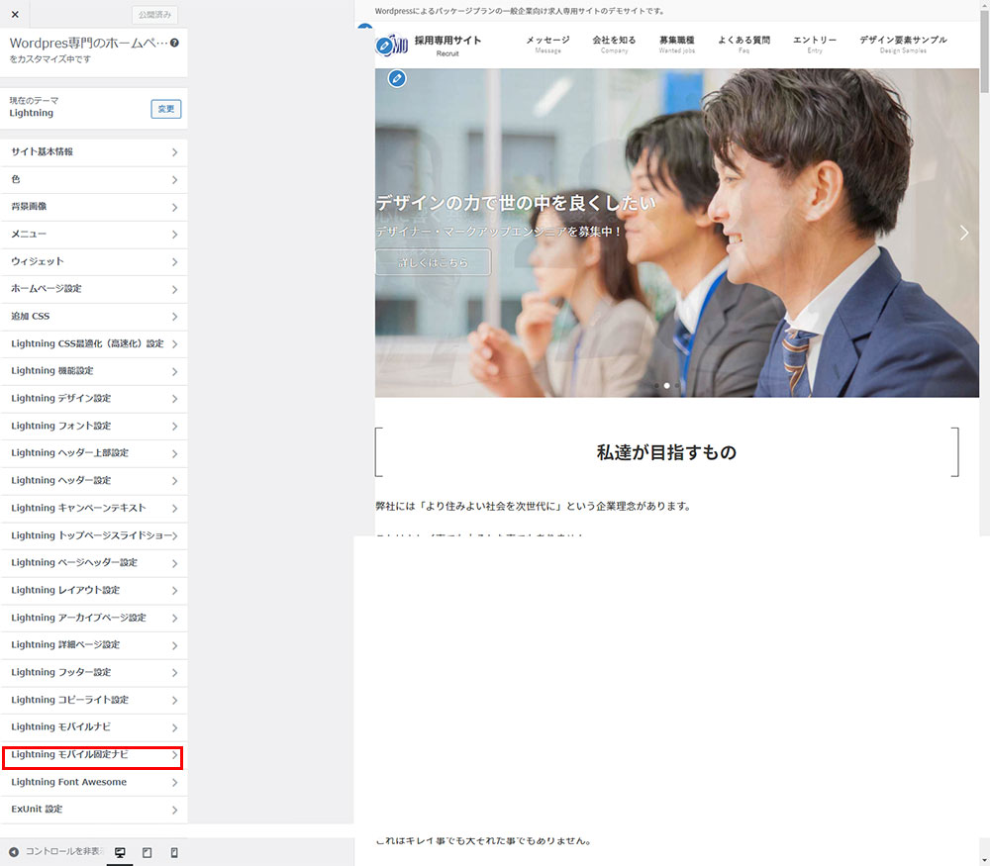Click the 変更 button to change theme
This screenshot has width=990, height=866.
click(x=165, y=109)
